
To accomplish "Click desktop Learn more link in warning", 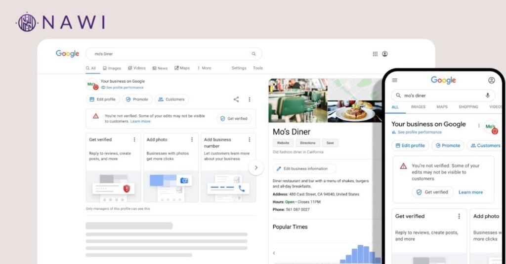I will tap(140, 121).
